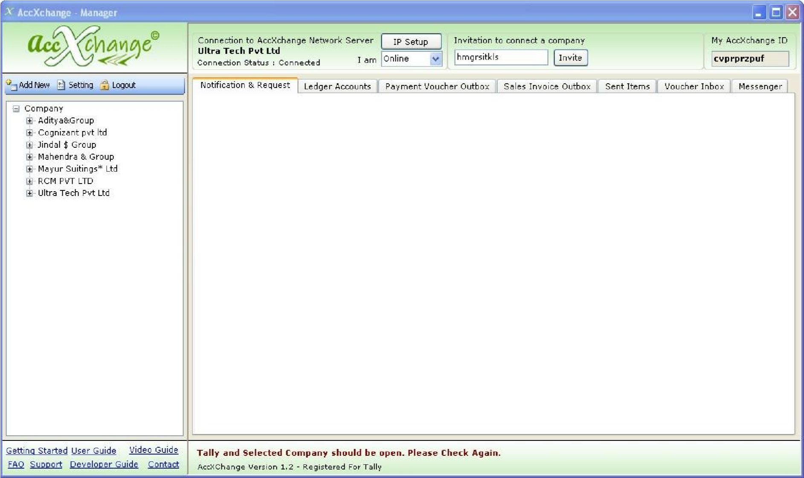
Task: Open the Voucher Inbox tab
Action: point(694,86)
